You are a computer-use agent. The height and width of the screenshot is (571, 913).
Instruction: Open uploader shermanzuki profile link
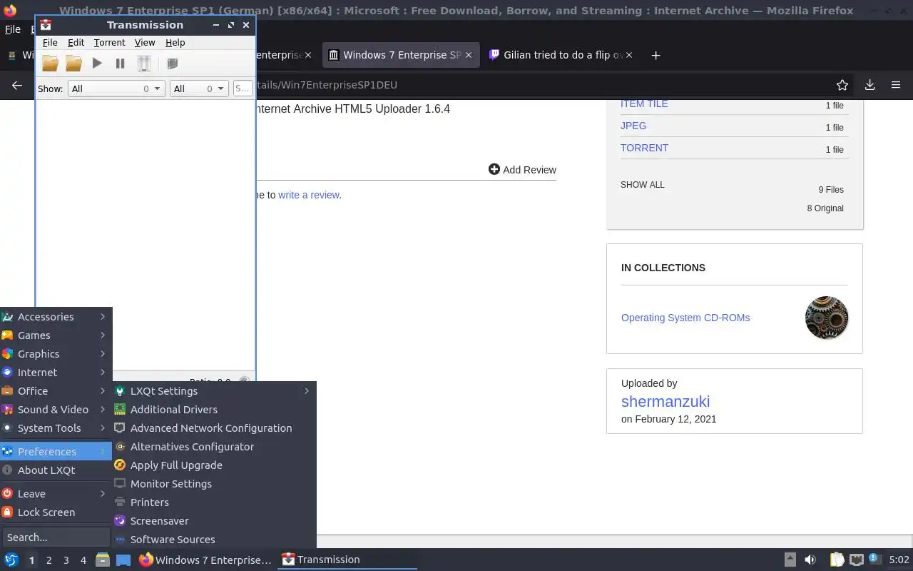[665, 401]
